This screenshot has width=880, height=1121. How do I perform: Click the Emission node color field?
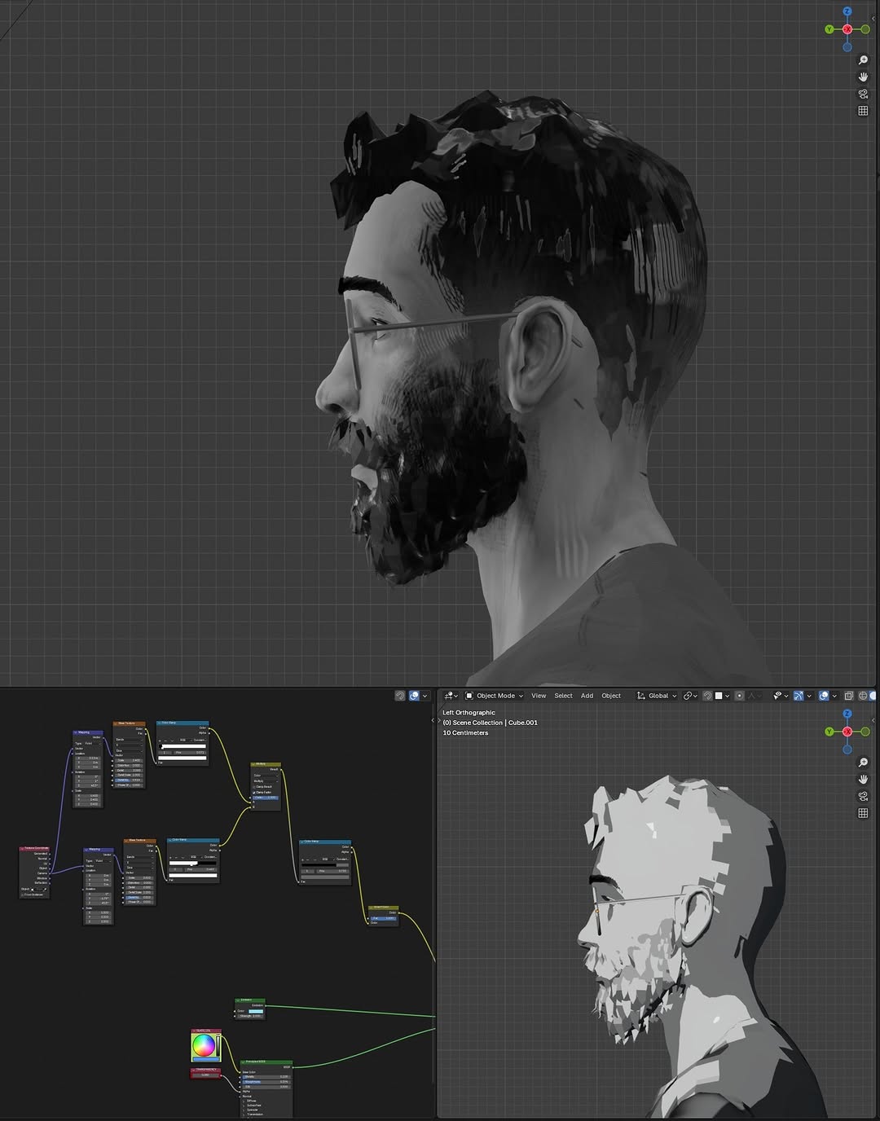[255, 1011]
